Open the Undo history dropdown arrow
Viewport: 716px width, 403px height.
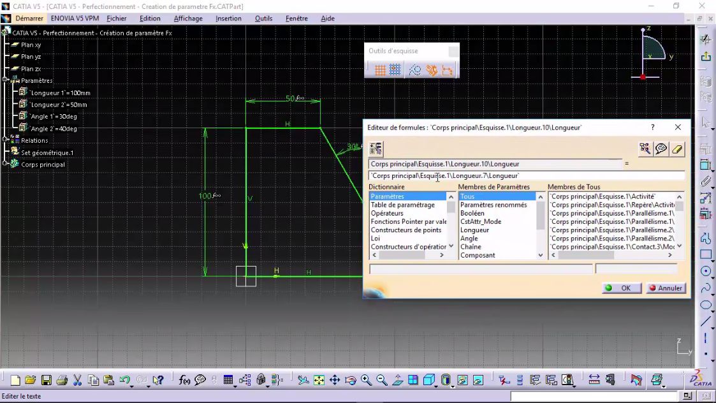tap(132, 386)
